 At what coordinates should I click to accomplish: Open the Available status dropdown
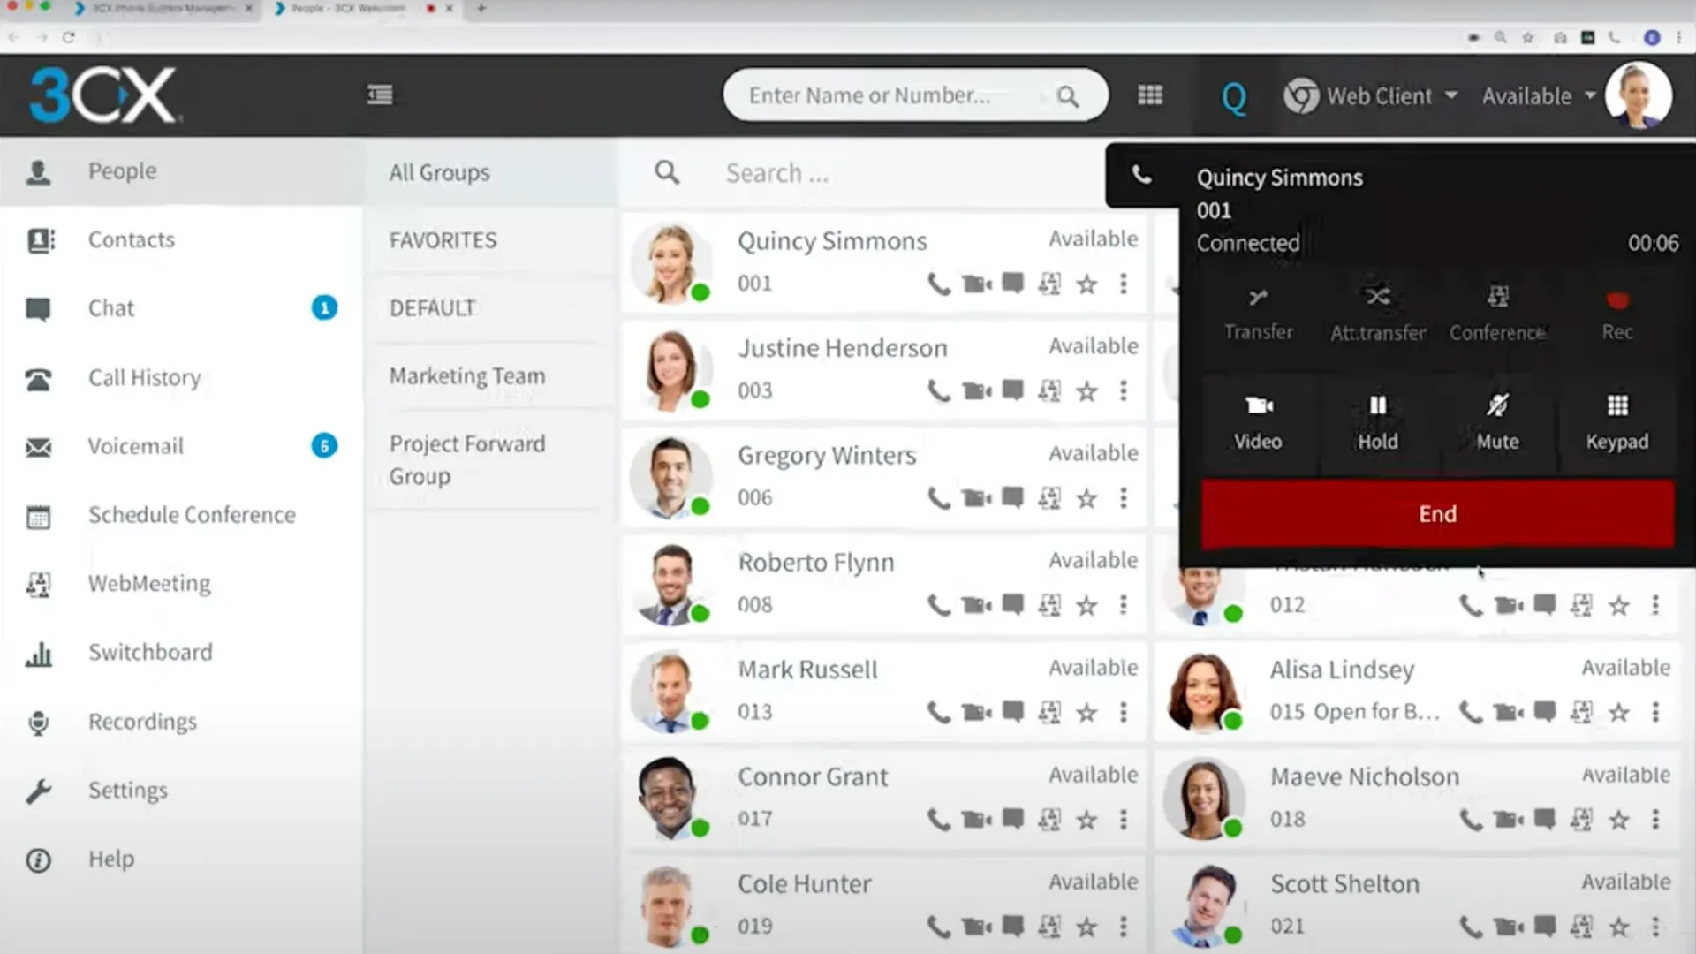pos(1538,95)
